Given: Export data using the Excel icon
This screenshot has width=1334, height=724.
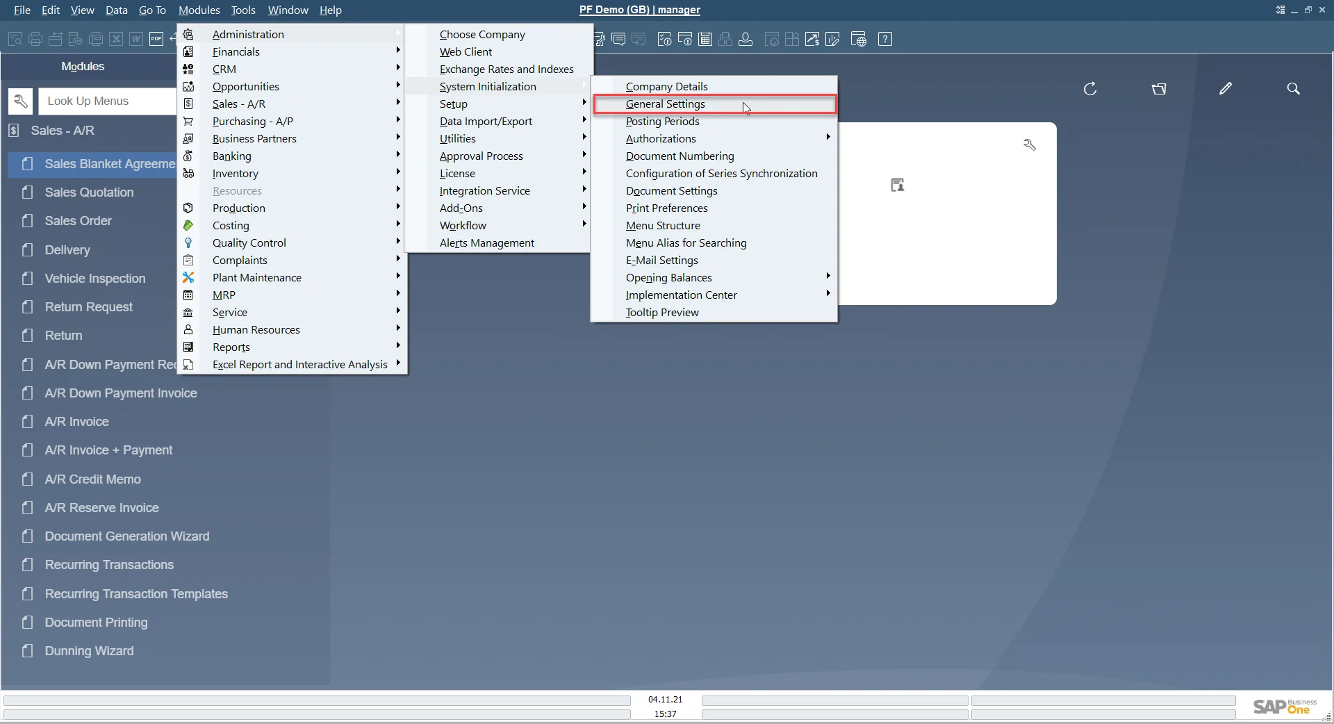Looking at the screenshot, I should (x=116, y=40).
